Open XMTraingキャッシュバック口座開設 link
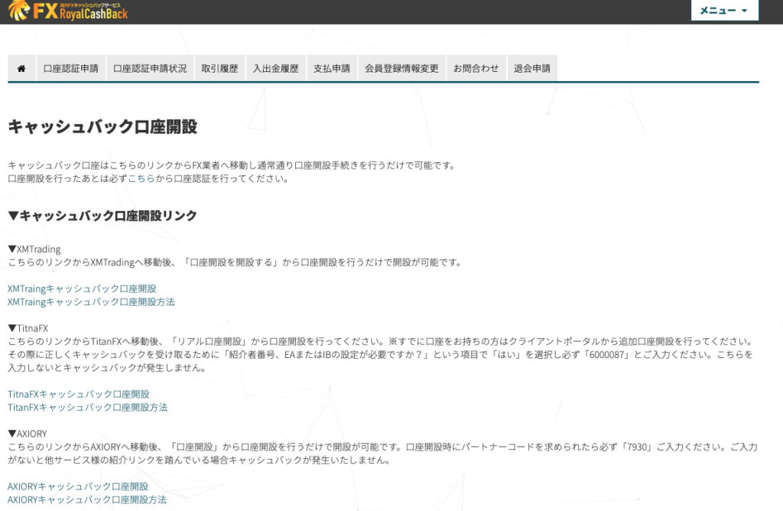This screenshot has width=783, height=511. tap(82, 288)
